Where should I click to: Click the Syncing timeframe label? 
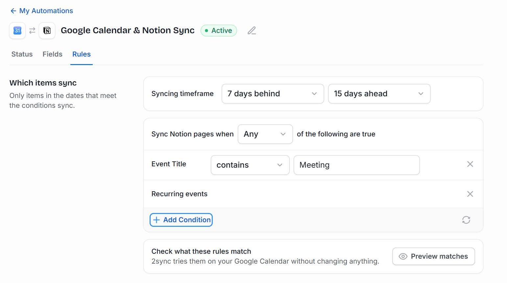pos(182,94)
